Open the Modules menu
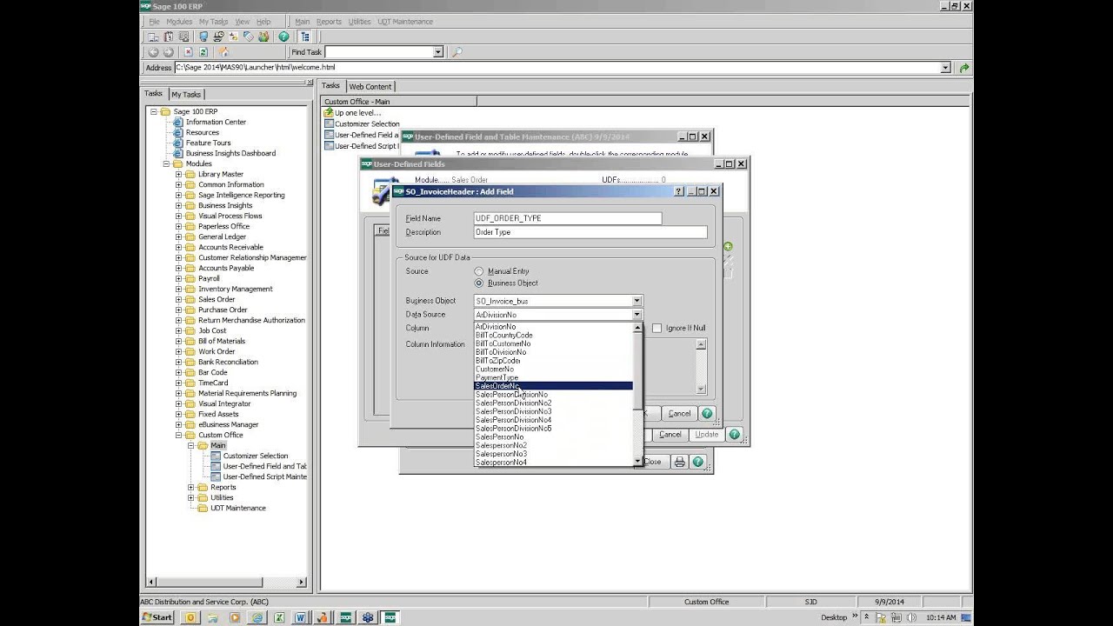The image size is (1113, 626). pos(179,22)
